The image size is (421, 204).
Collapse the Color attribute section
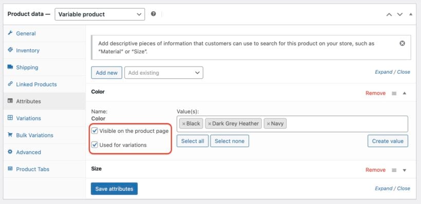[x=405, y=93]
